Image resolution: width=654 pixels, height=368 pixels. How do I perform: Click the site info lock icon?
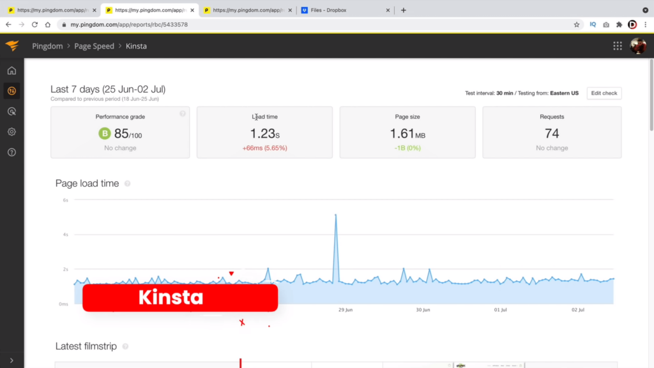point(64,25)
